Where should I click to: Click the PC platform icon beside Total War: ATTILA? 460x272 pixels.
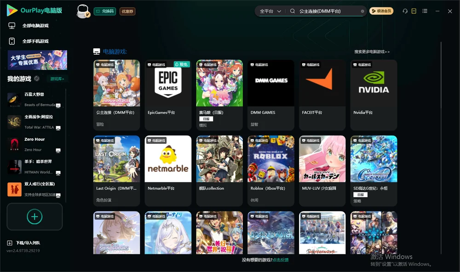(58, 128)
